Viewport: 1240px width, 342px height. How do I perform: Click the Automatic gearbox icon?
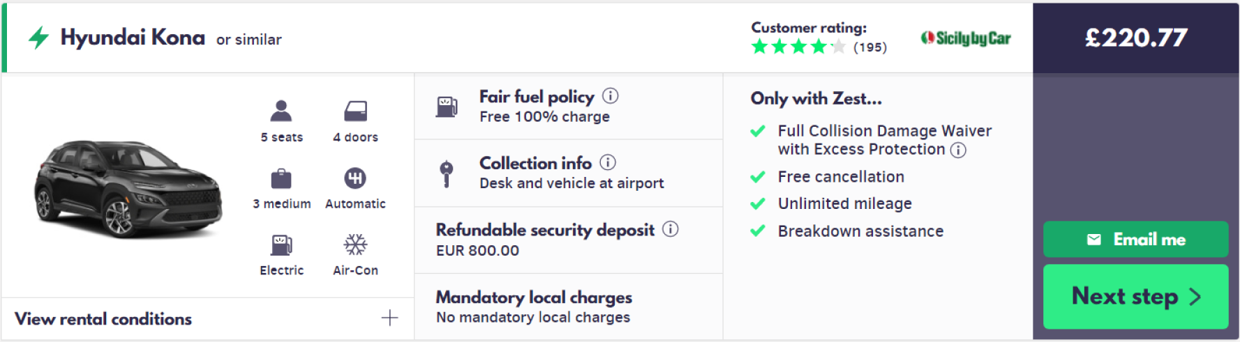tap(355, 178)
